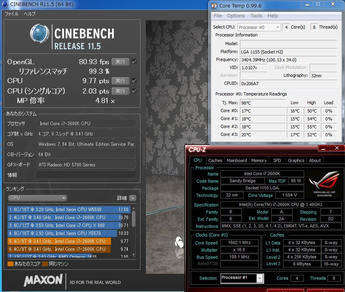Click the MAXON logo
Viewport: 345px width, 292px height.
pos(43,281)
